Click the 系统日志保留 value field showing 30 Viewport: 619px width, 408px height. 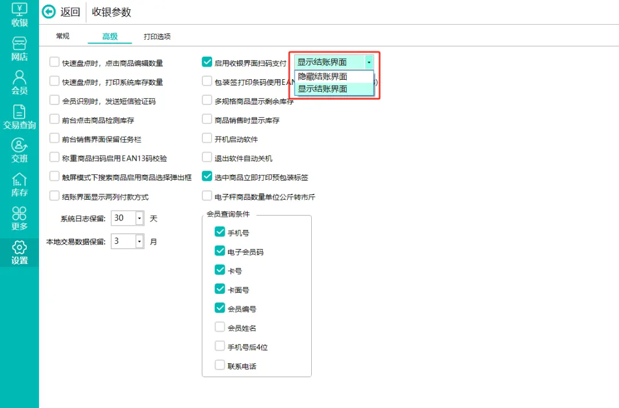click(124, 218)
